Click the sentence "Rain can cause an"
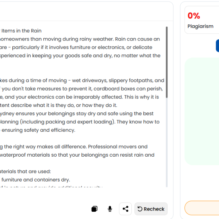 [x=138, y=39]
